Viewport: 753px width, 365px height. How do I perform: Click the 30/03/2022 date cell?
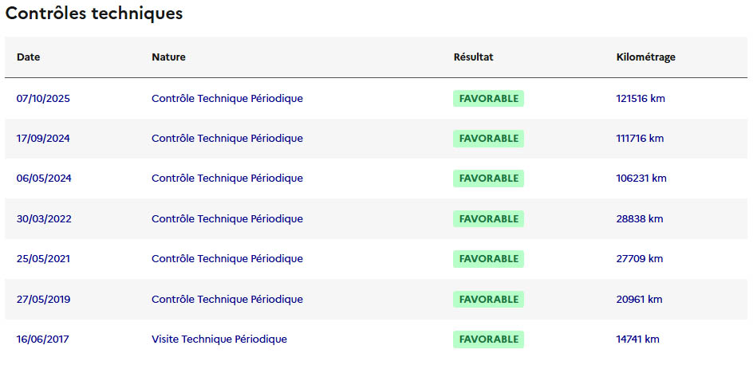coord(44,218)
